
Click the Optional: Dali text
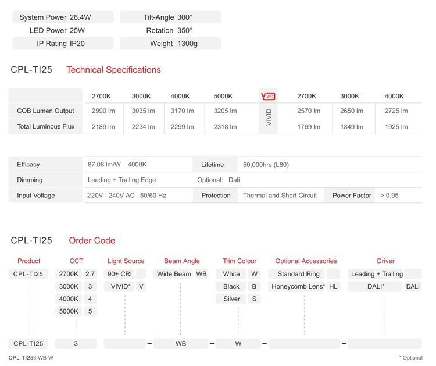(218, 180)
